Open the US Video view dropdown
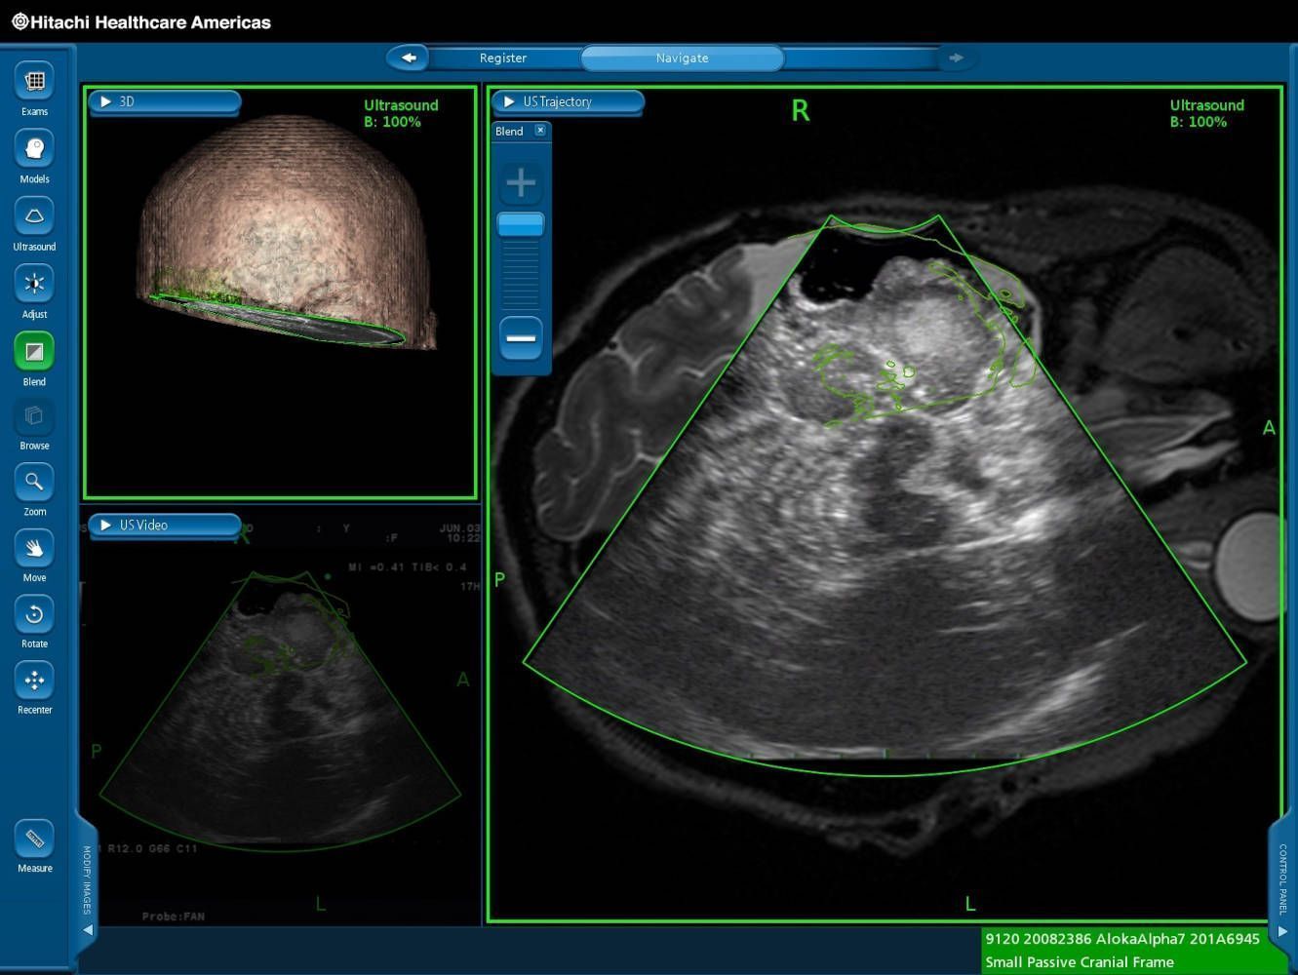The height and width of the screenshot is (975, 1298). 165,525
